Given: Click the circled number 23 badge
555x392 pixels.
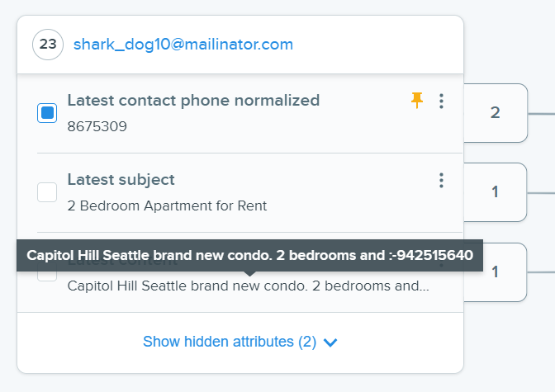Looking at the screenshot, I should tap(48, 45).
